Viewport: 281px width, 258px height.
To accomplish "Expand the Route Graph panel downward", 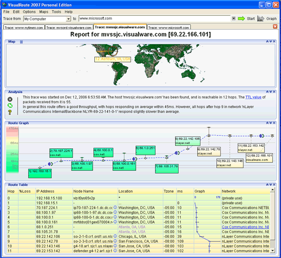I will [271, 123].
